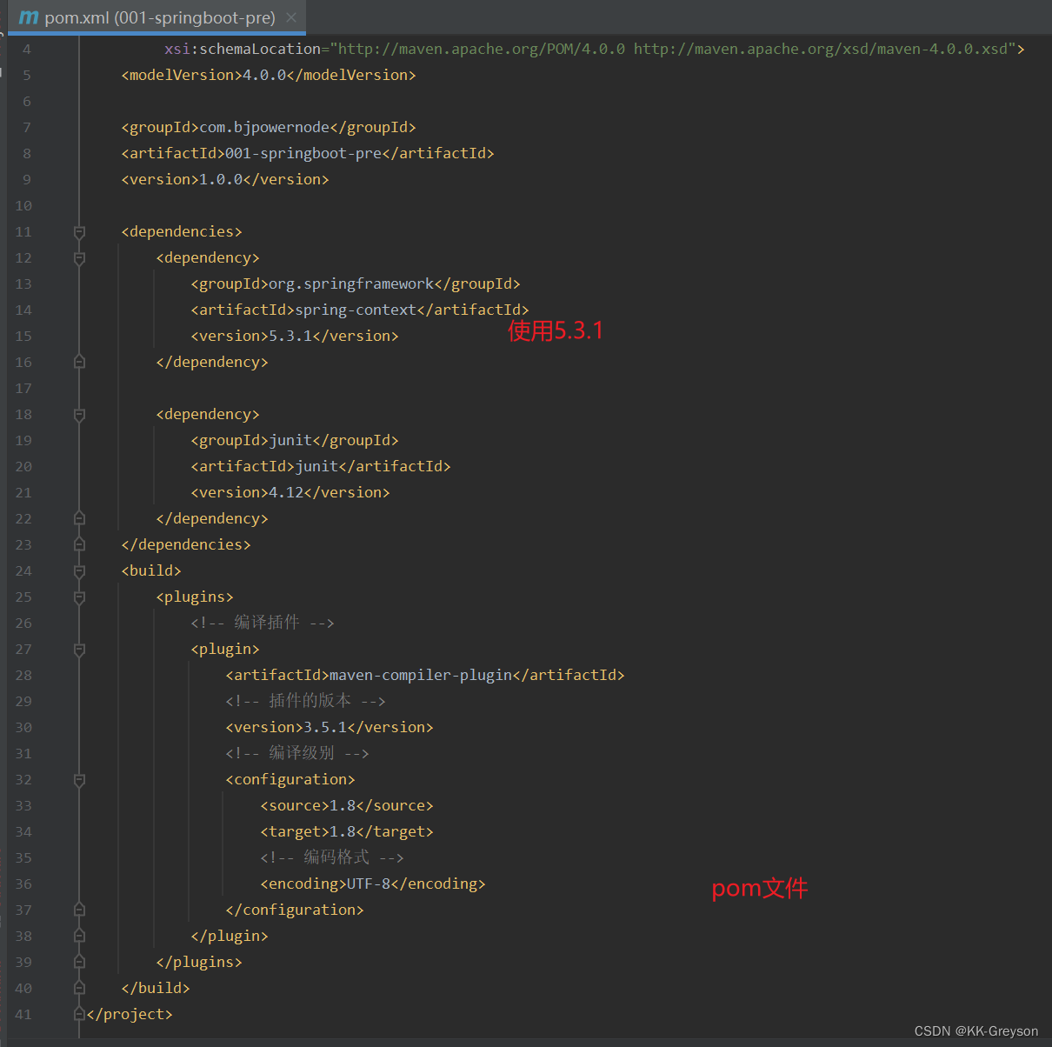Collapse the spring-context <dependency> fold marker on line 12

click(x=79, y=258)
